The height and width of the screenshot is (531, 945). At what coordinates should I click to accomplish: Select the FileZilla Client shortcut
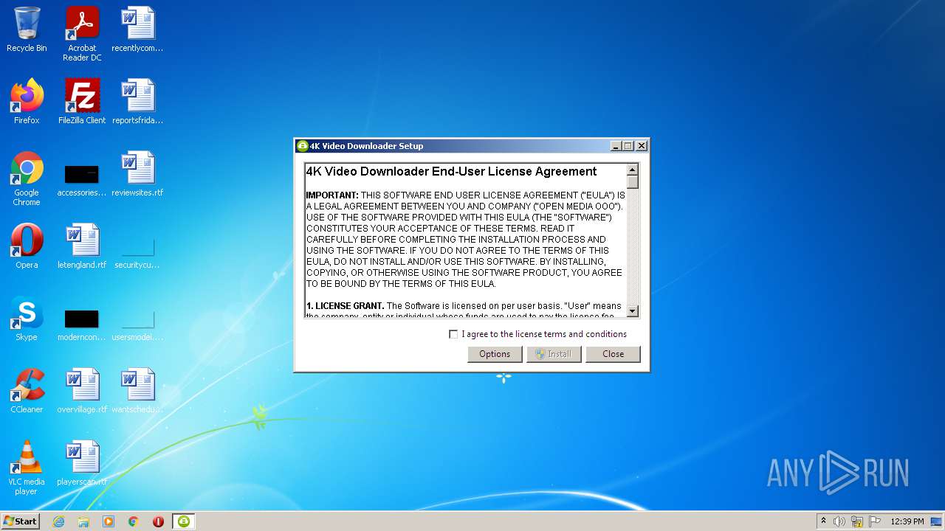82,102
